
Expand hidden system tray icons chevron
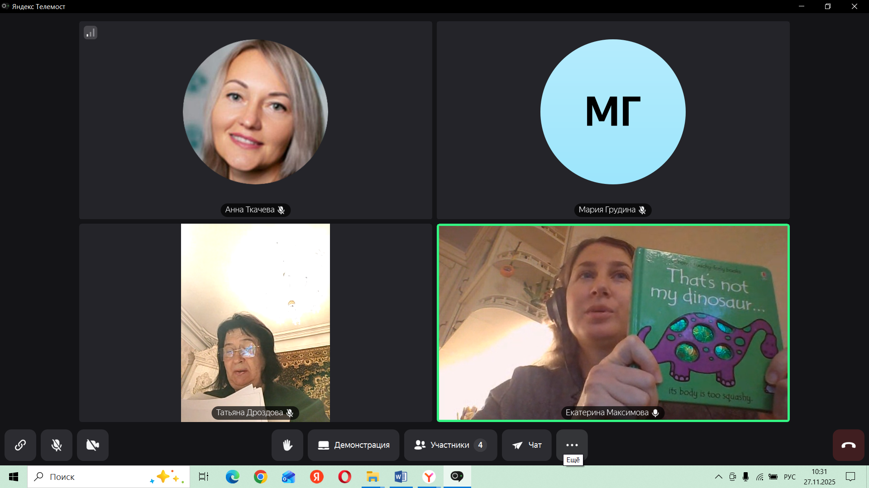(718, 477)
